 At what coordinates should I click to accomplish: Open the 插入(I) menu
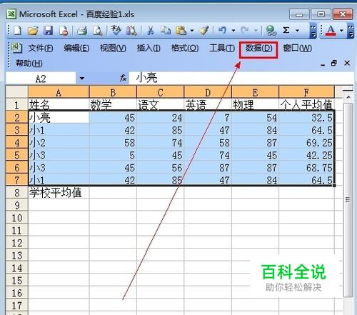point(149,49)
